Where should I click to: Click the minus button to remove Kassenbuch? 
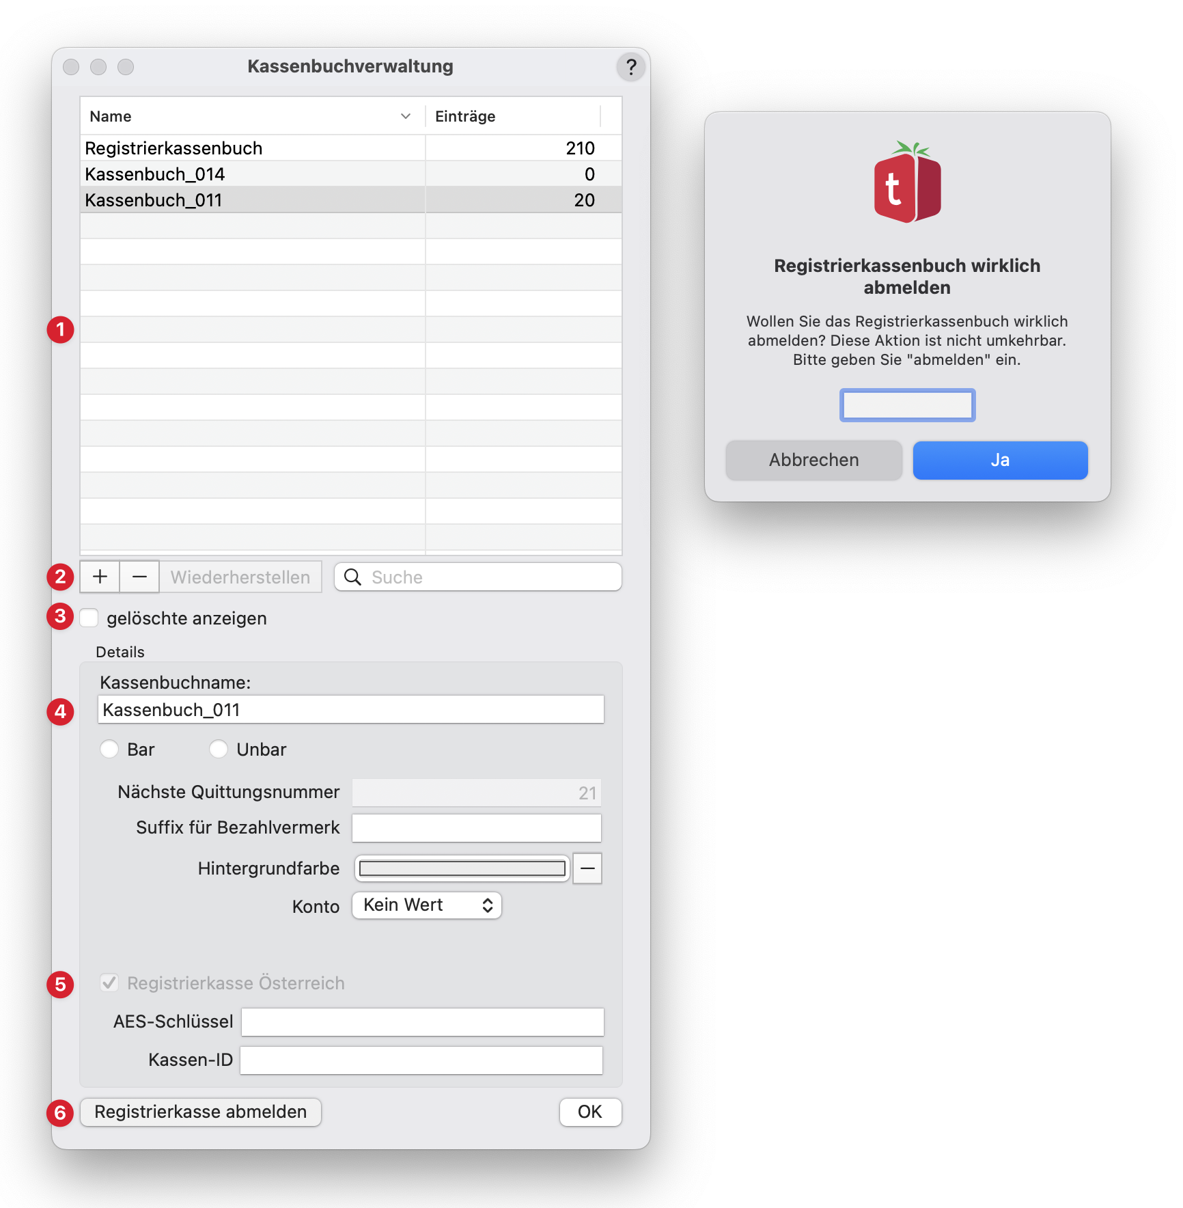pos(139,577)
